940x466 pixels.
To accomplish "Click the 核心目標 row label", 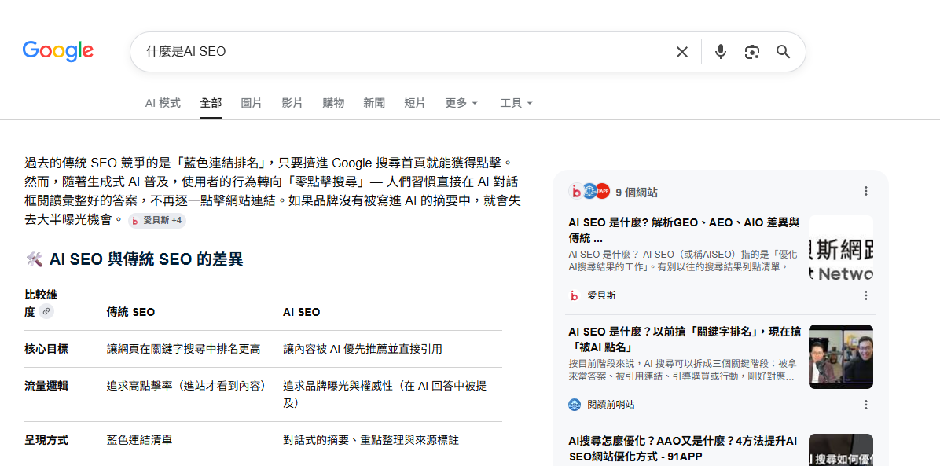I will coord(46,349).
